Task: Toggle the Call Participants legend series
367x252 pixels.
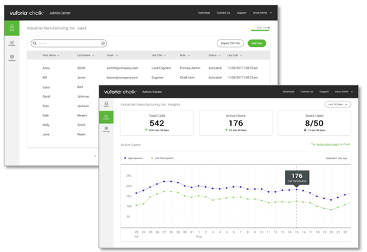Action: click(162, 158)
